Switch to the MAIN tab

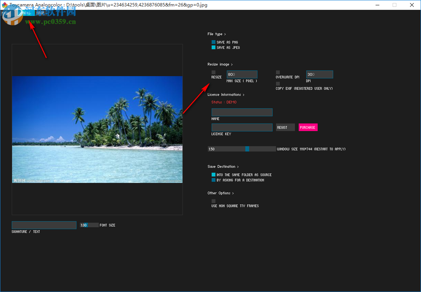tap(6, 13)
